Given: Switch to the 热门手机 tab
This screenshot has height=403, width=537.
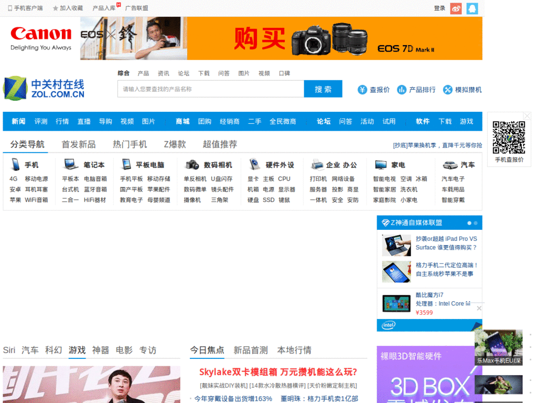Looking at the screenshot, I should (x=131, y=144).
